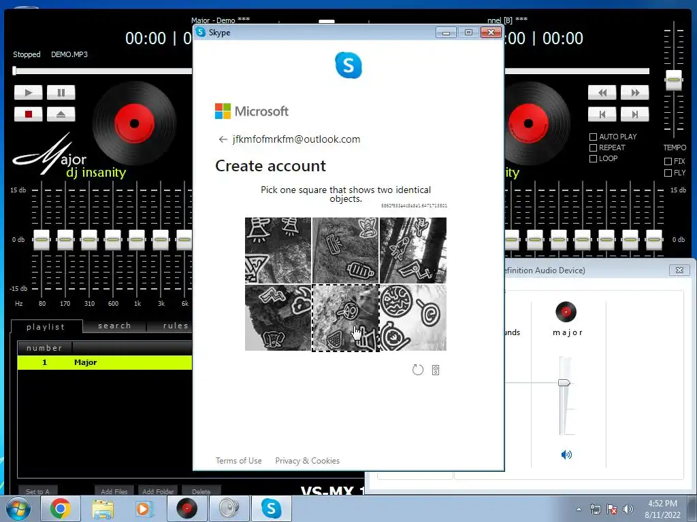The image size is (697, 522).
Task: Enable the LOOP checkbox
Action: click(x=593, y=158)
